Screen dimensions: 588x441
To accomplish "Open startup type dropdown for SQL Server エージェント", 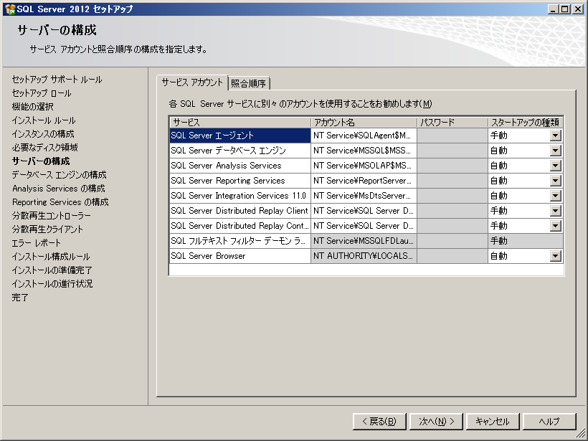I will pos(555,136).
